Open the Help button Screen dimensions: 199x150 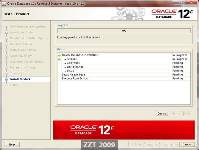pyautogui.click(x=12, y=144)
